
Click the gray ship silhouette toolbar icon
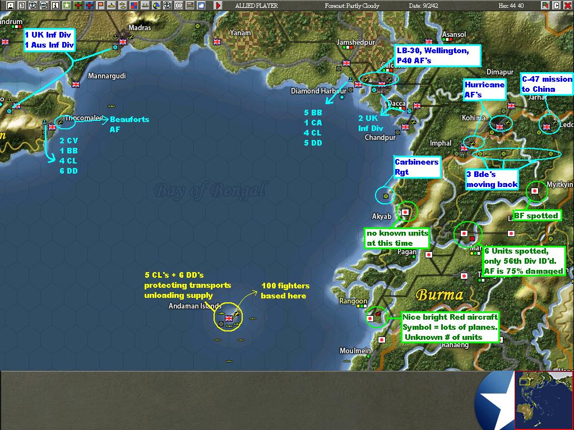tap(145, 5)
